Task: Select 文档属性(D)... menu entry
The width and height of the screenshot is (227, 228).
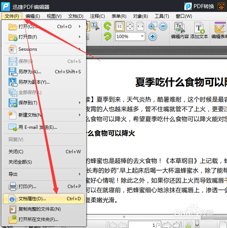Action: point(44,199)
